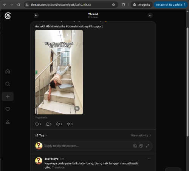Click the Incognito indicator

pyautogui.click(x=142, y=5)
